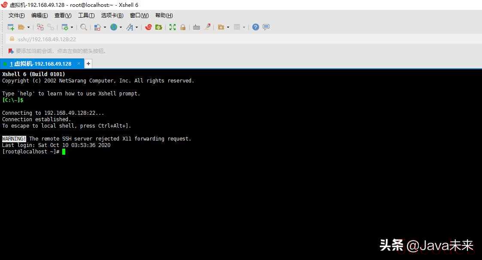Screen dimensions: 482x260
Task: Click 'Connecting to 192.168.49.128:22...' line
Action: (x=53, y=113)
